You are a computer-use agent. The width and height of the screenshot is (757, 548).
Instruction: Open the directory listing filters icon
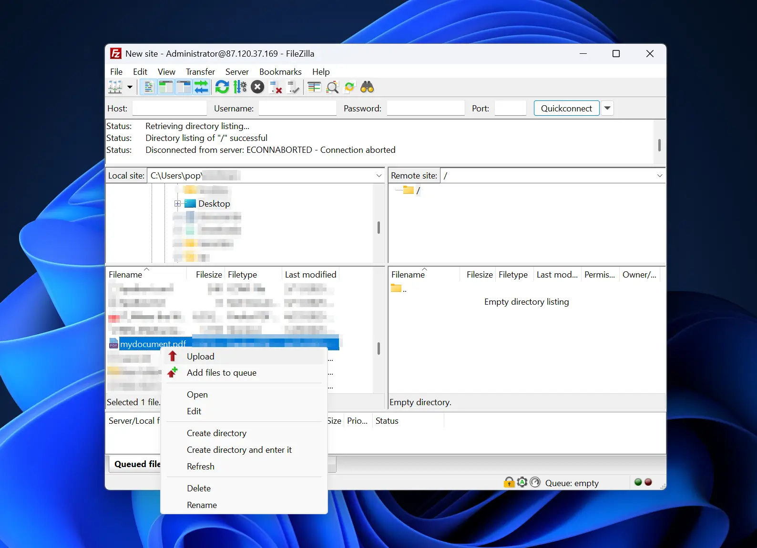click(314, 87)
